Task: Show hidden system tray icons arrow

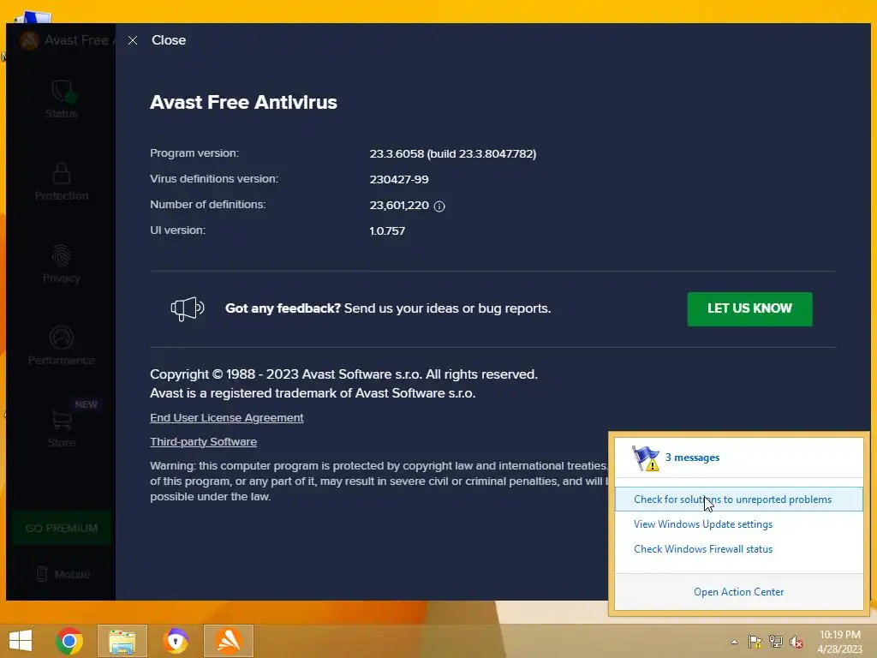Action: tap(734, 643)
